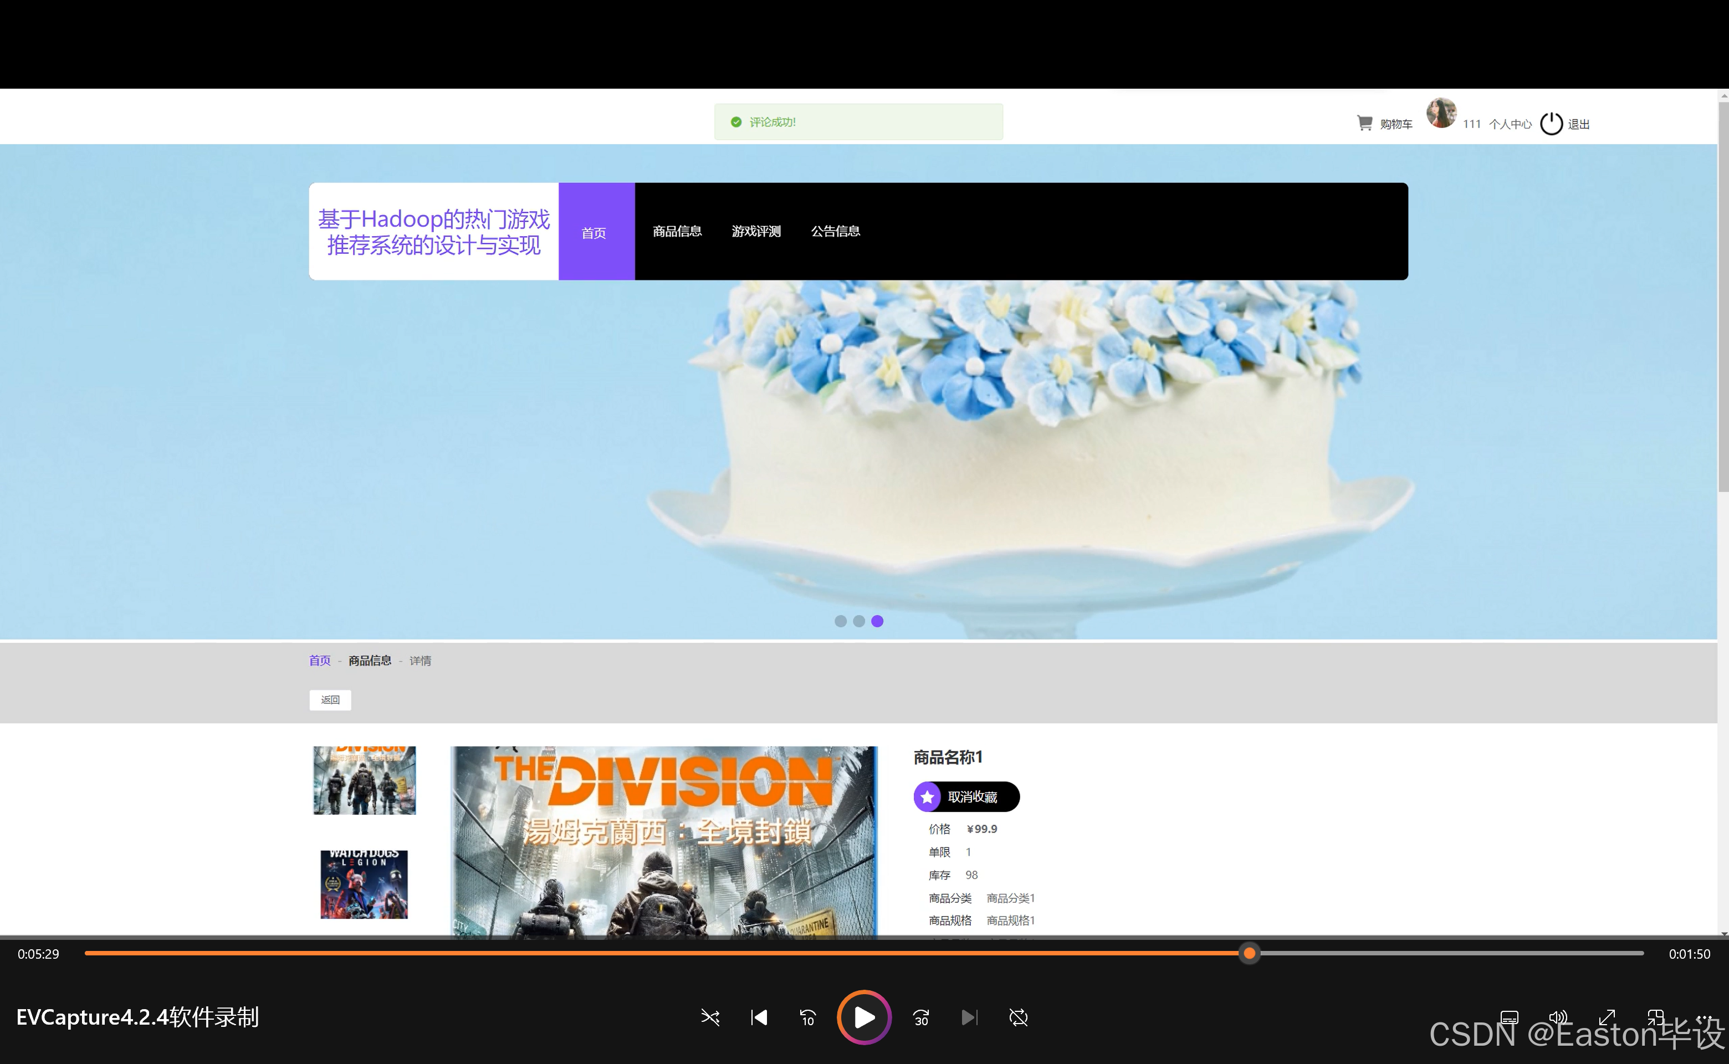Jump to the next track
Image resolution: width=1729 pixels, height=1064 pixels.
click(969, 1017)
